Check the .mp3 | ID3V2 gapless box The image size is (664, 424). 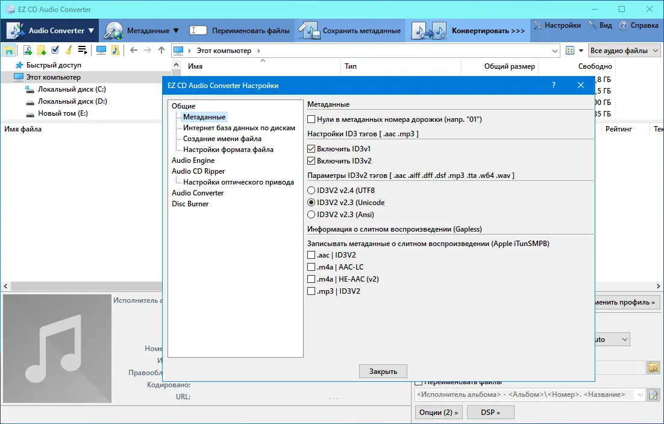[312, 291]
